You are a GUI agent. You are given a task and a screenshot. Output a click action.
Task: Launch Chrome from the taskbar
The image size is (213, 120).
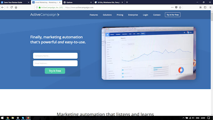click(x=8, y=118)
